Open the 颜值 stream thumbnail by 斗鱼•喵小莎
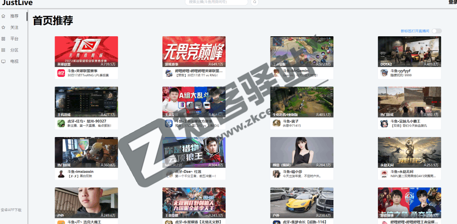This screenshot has height=224, width=457. pos(302,152)
